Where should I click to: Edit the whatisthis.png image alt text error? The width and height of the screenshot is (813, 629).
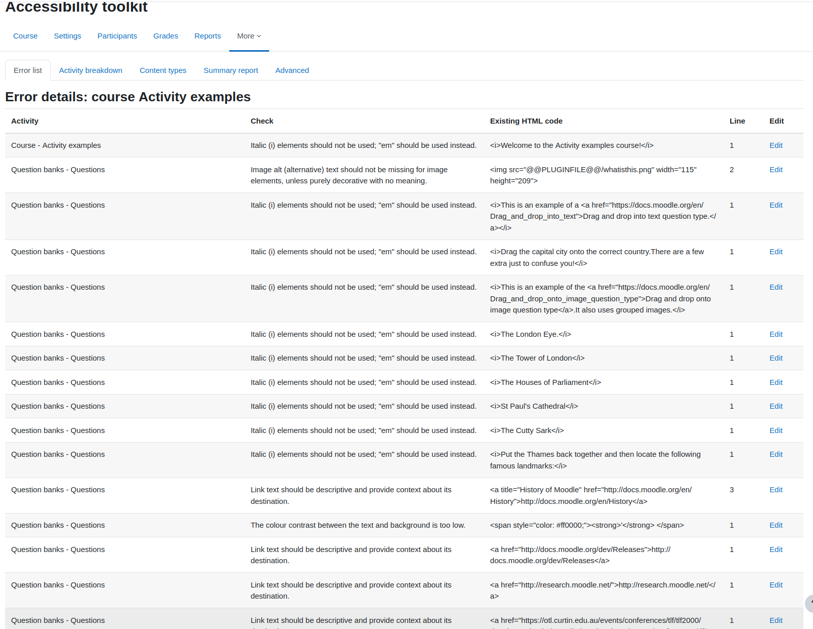point(776,170)
